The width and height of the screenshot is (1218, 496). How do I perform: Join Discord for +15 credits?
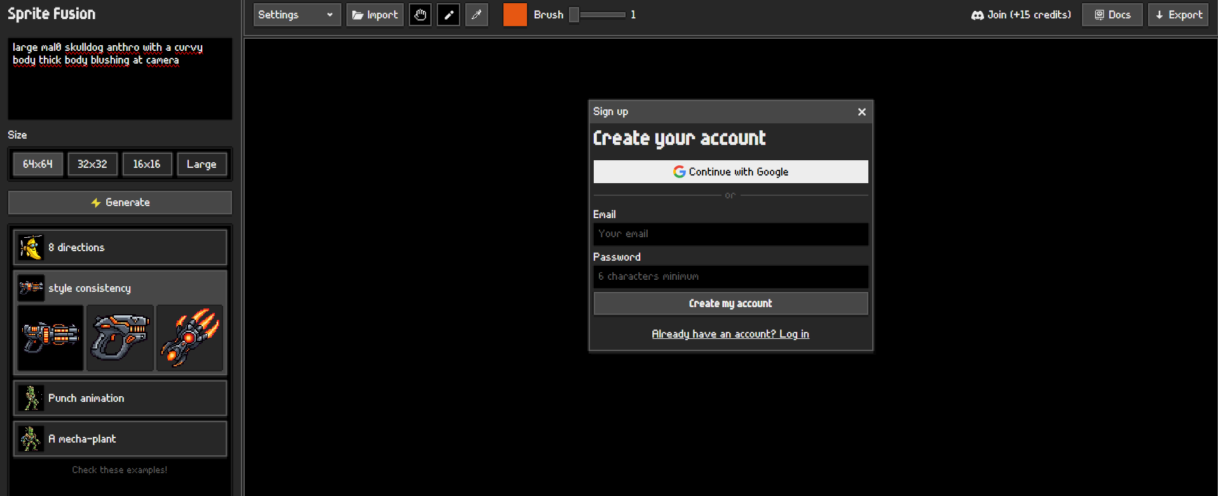(x=1022, y=15)
